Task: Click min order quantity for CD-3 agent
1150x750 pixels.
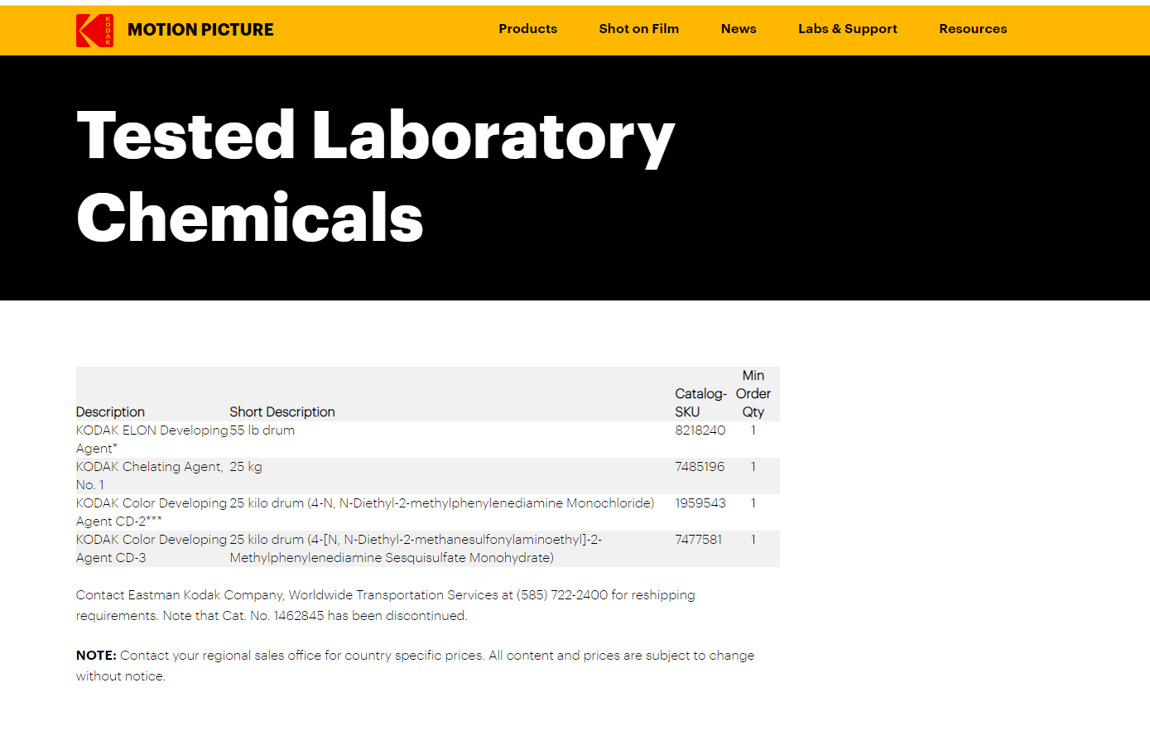Action: (x=753, y=540)
